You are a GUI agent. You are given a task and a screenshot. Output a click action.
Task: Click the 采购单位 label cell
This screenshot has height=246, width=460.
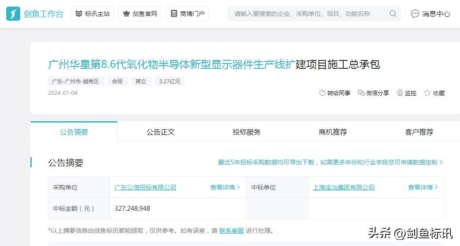(x=79, y=187)
